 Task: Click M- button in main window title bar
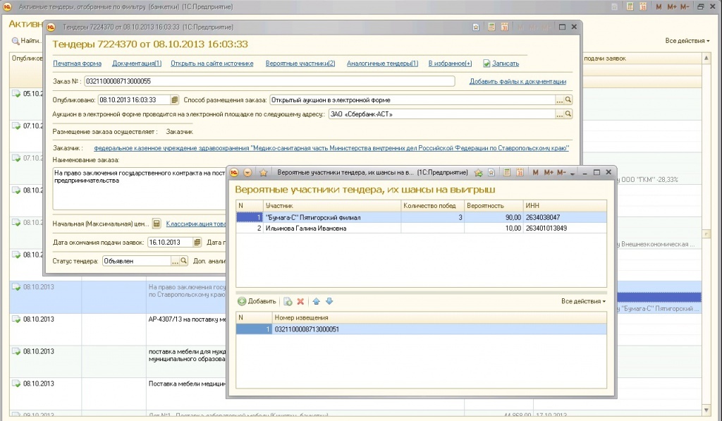685,7
